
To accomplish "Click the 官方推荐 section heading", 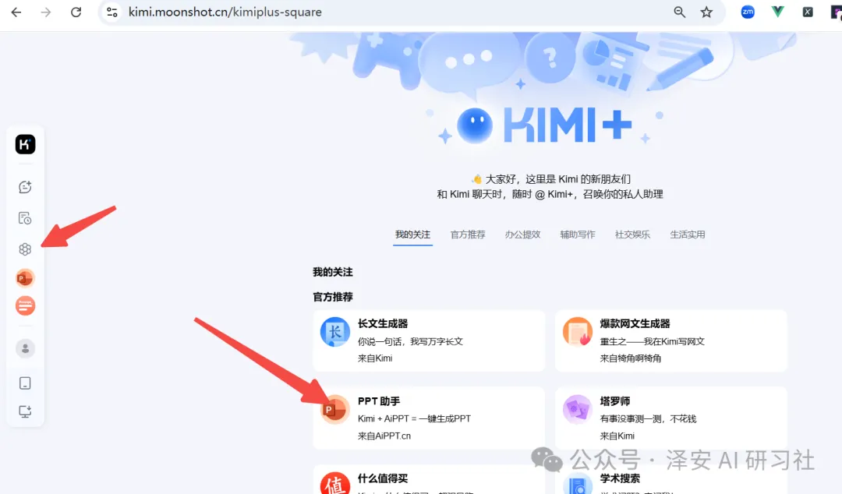I will click(333, 297).
